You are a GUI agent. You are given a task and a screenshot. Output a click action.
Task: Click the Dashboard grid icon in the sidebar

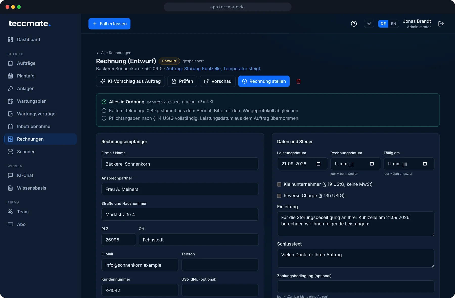click(x=10, y=39)
